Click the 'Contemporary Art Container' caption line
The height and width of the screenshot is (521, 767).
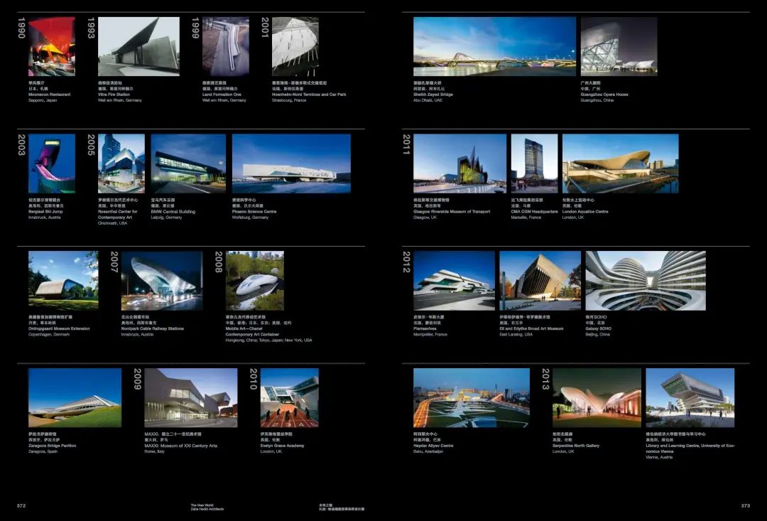[252, 335]
